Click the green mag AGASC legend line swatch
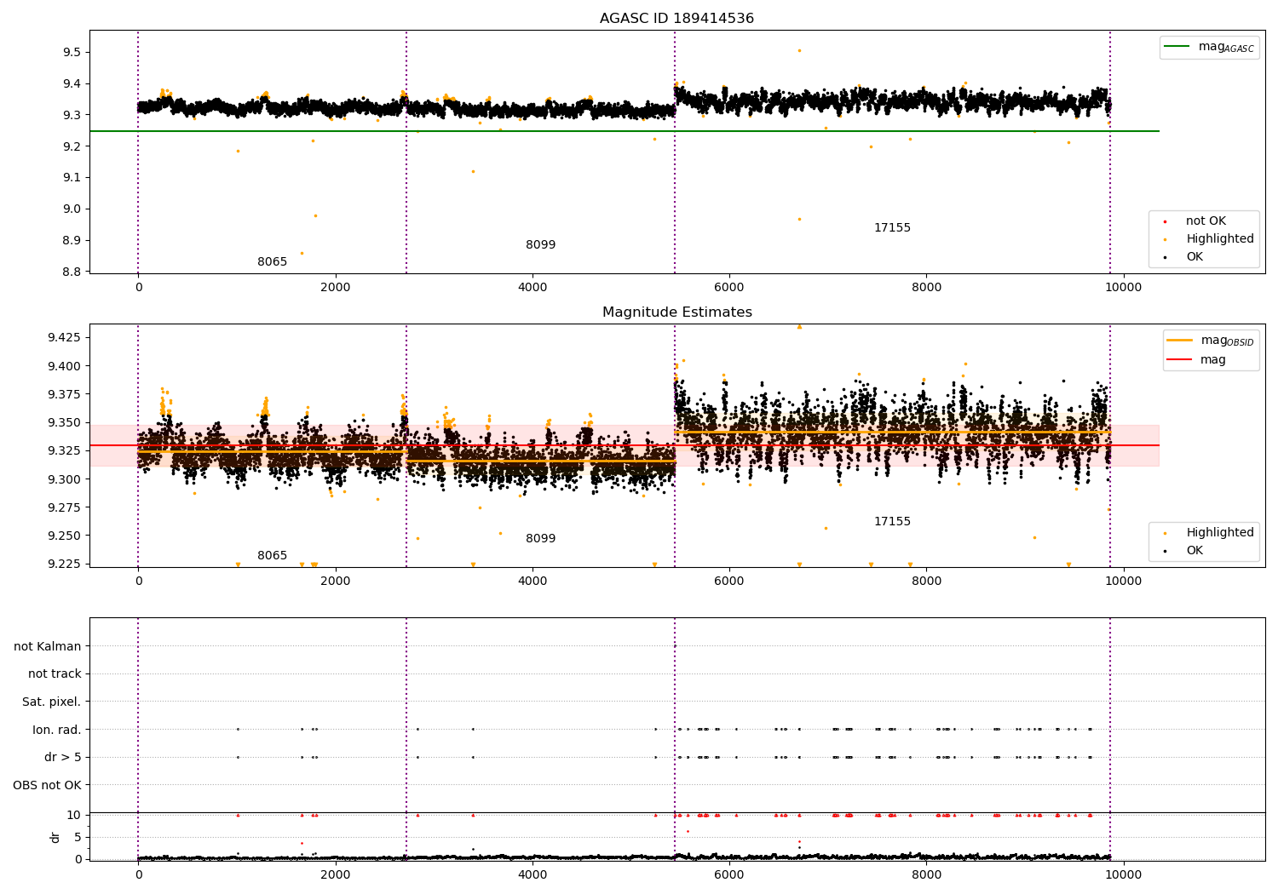The image size is (1278, 894). coord(1178,47)
